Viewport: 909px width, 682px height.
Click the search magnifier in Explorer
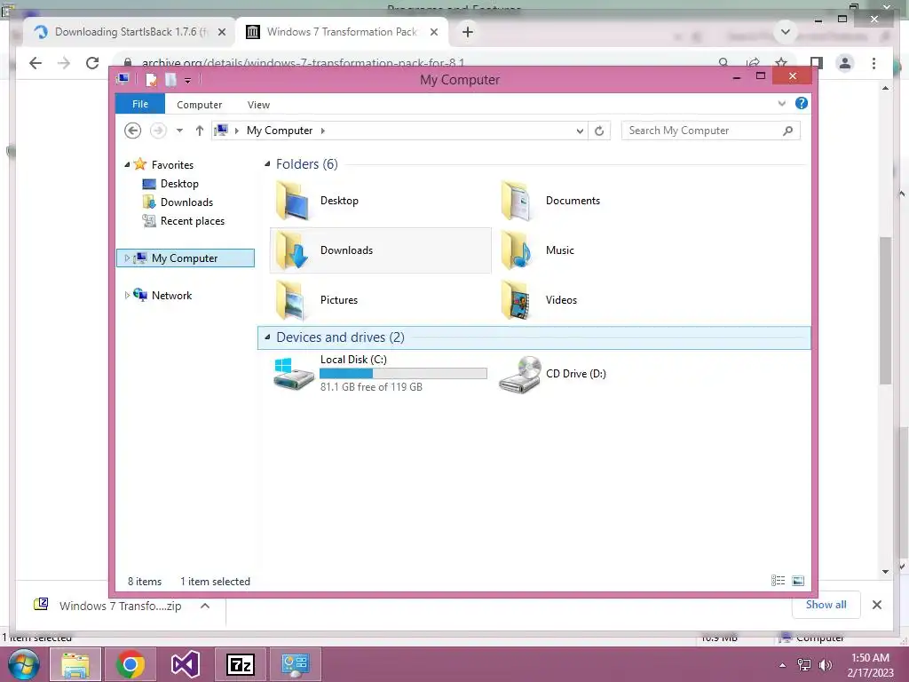[787, 131]
